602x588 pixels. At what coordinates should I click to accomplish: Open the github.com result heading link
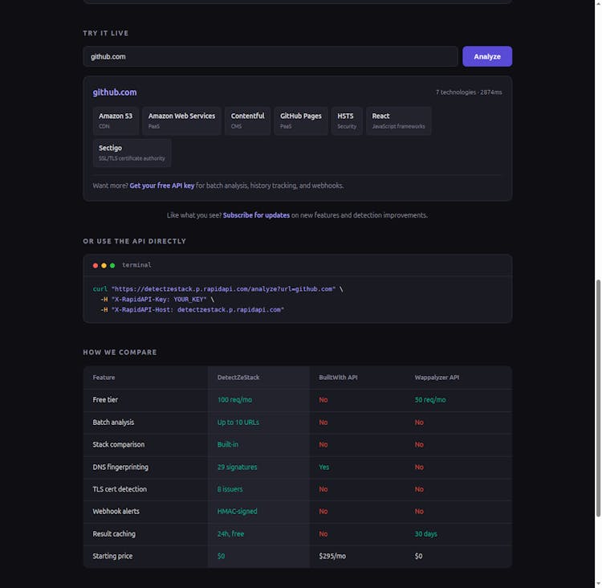(115, 92)
